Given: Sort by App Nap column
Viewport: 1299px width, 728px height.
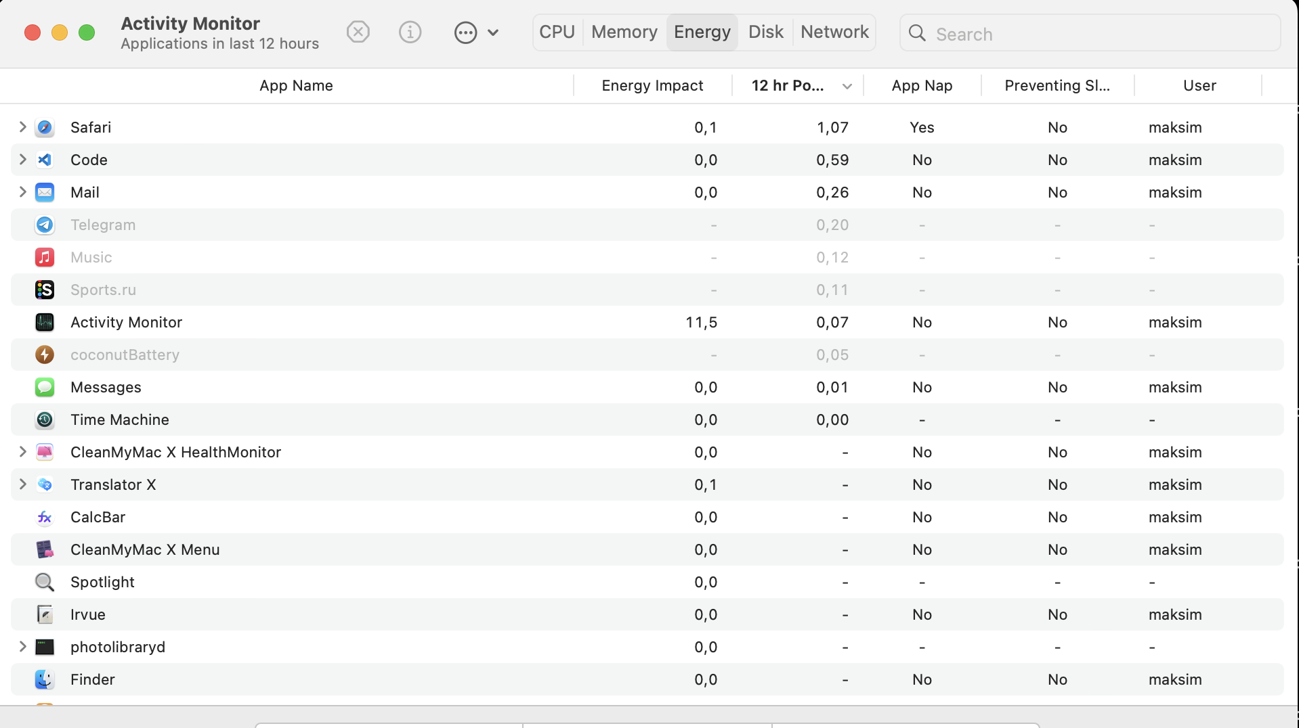Looking at the screenshot, I should (x=922, y=85).
